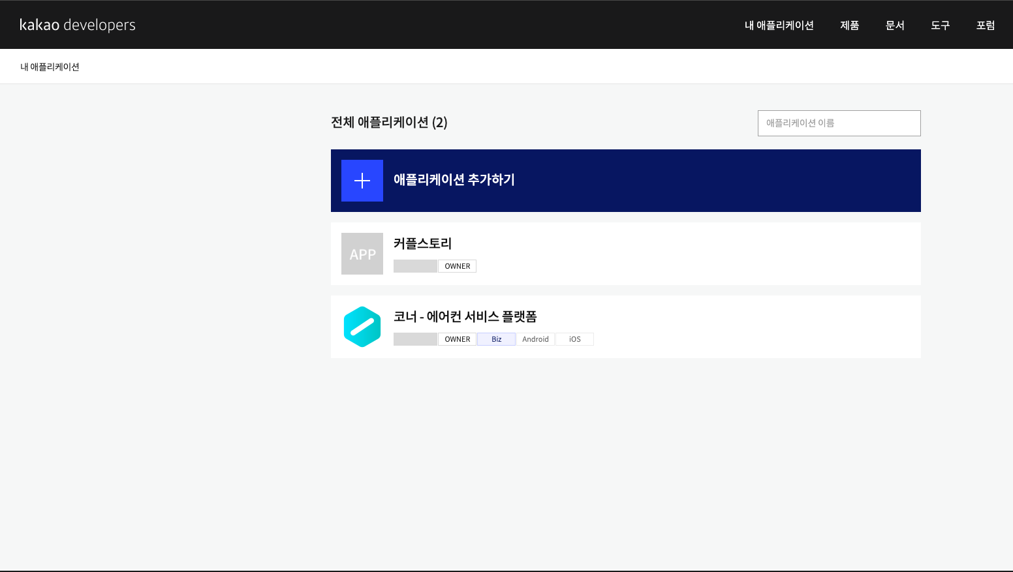Open the 커플스토리 application
This screenshot has width=1013, height=572.
point(626,254)
